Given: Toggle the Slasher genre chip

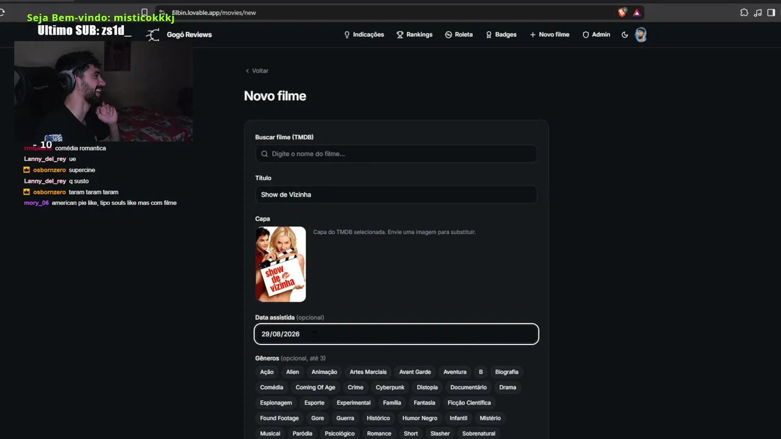Looking at the screenshot, I should pyautogui.click(x=440, y=434).
